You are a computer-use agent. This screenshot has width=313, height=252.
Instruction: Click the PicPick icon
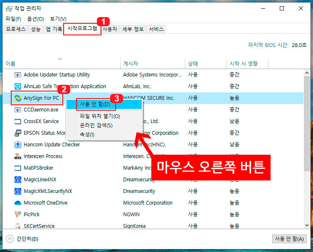pos(18,214)
